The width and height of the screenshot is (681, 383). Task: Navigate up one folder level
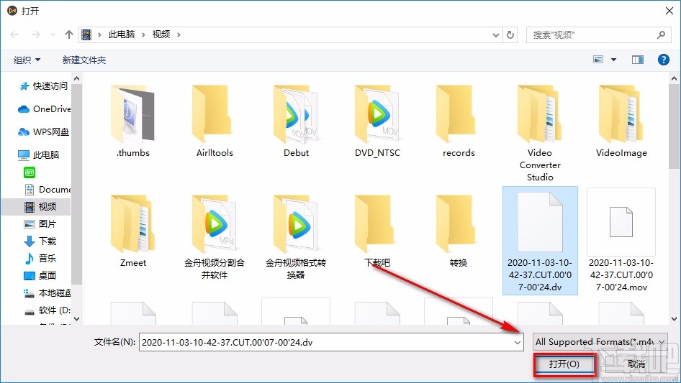pos(68,34)
